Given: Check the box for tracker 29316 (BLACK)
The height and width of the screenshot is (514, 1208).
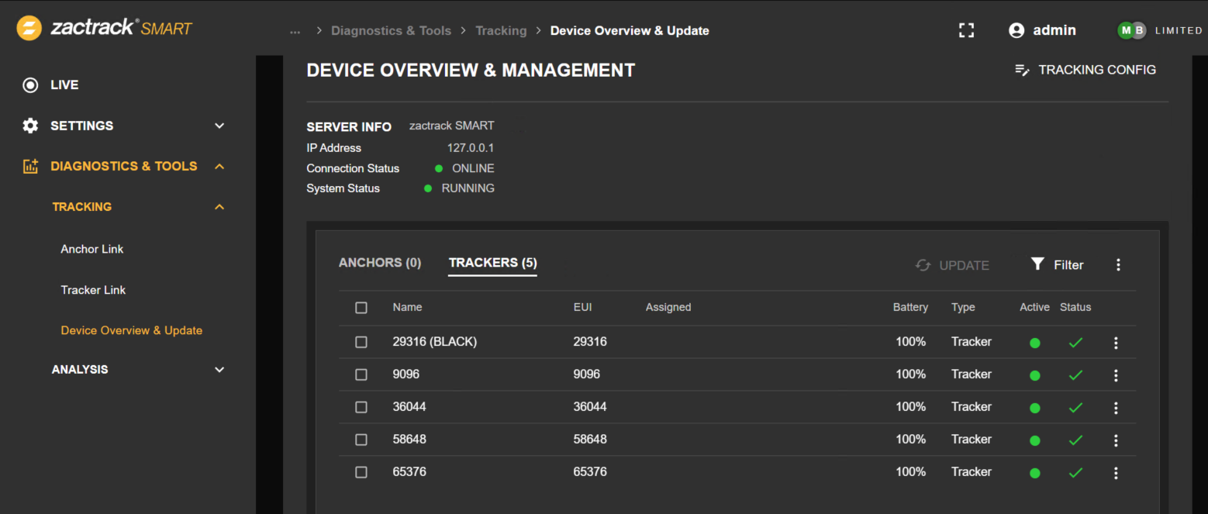Looking at the screenshot, I should 361,342.
